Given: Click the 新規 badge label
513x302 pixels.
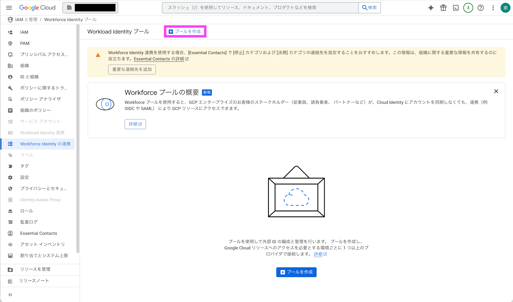Looking at the screenshot, I should point(207,92).
